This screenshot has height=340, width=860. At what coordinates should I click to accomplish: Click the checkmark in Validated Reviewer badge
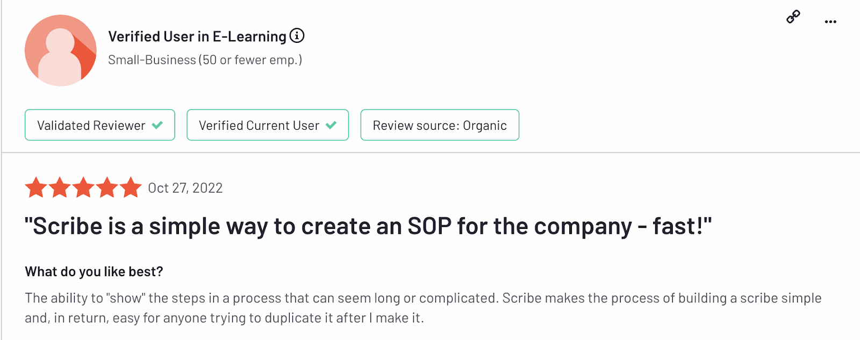pos(157,125)
